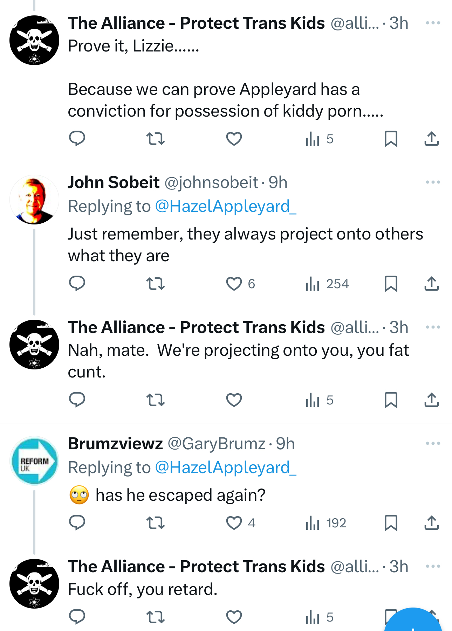
Task: Bookmark John Sobeit's tweet
Action: click(391, 284)
